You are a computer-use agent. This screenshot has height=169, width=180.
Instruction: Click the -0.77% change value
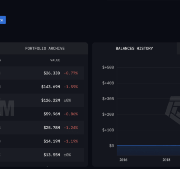71,73
